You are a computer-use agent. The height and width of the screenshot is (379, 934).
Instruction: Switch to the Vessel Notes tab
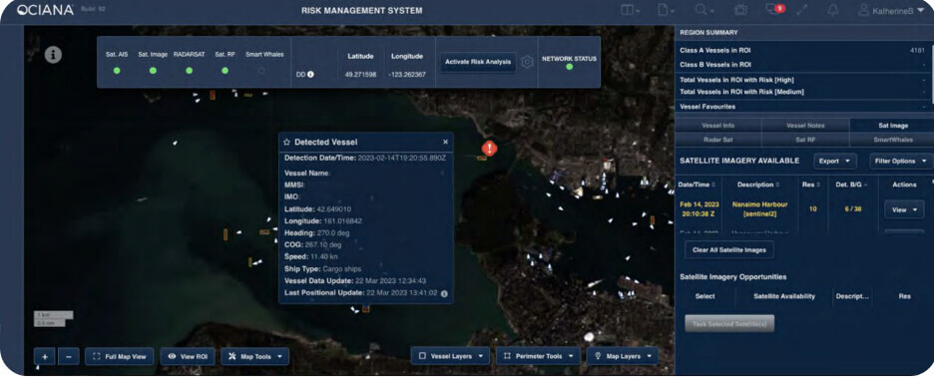(x=805, y=126)
